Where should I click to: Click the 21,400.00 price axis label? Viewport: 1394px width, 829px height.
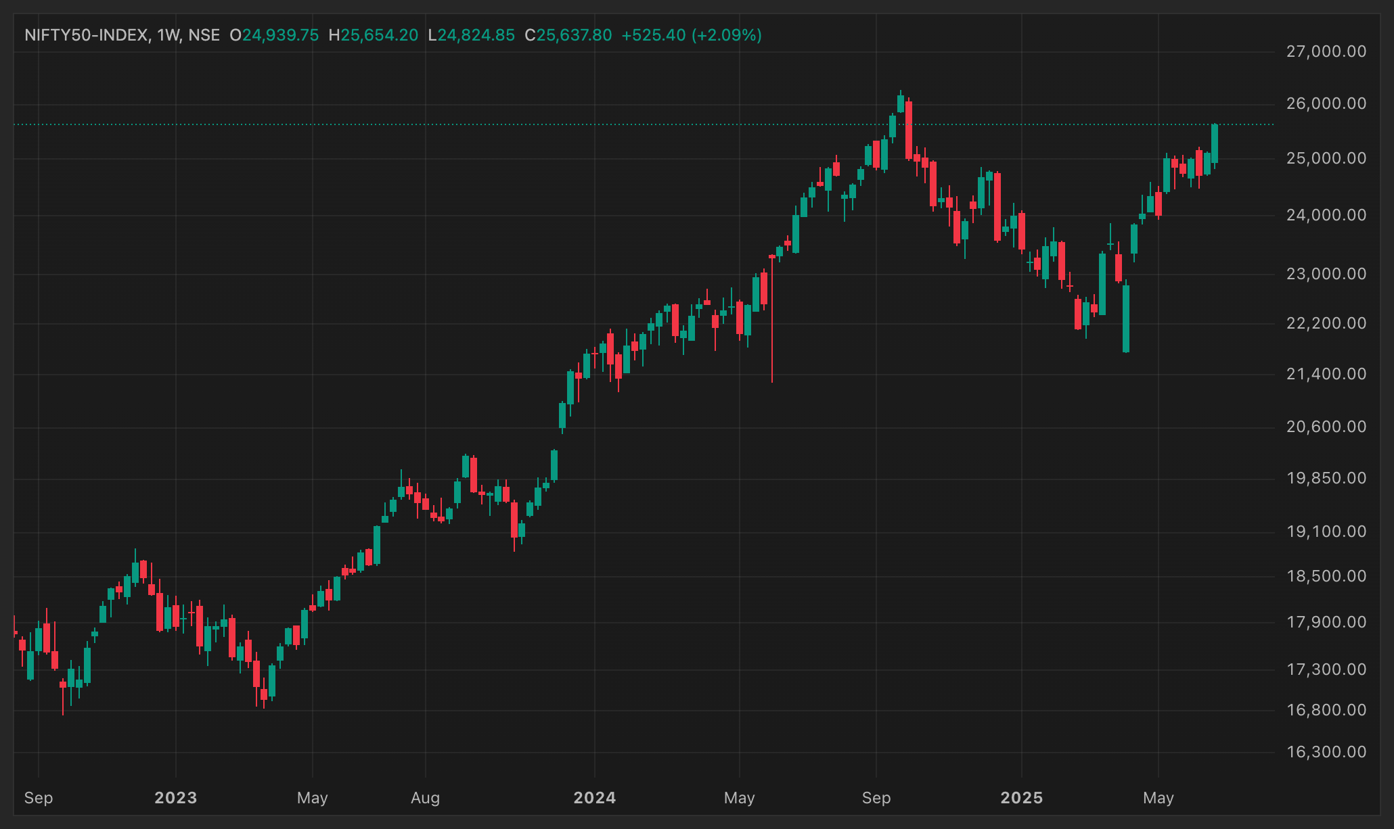coord(1326,374)
